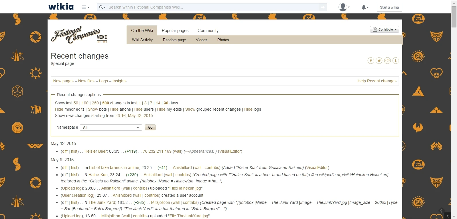Select the Popular pages tab
This screenshot has width=457, height=219.
175,31
